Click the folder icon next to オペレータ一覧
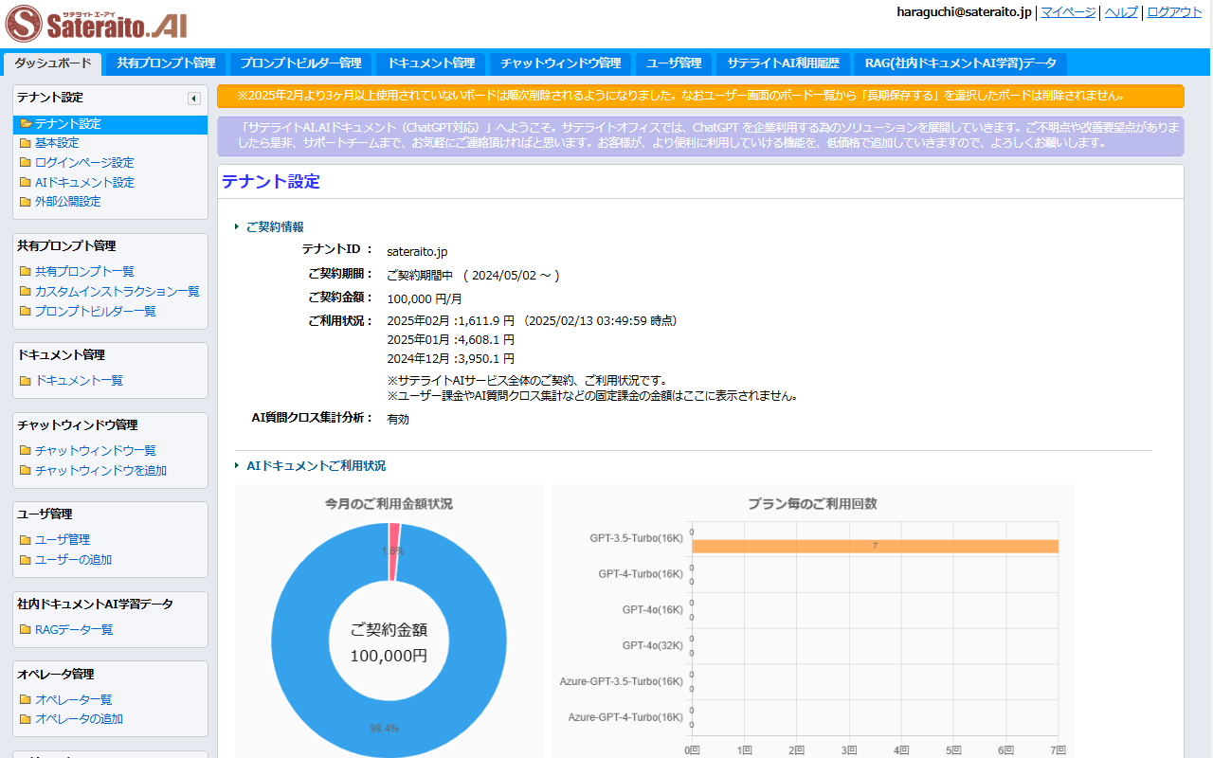This screenshot has height=758, width=1213. tap(24, 699)
